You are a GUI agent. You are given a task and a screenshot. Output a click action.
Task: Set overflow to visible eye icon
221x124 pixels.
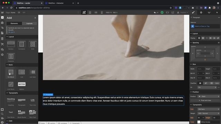200,83
